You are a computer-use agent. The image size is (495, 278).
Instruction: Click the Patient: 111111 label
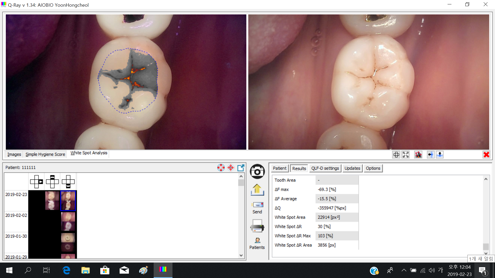[21, 168]
